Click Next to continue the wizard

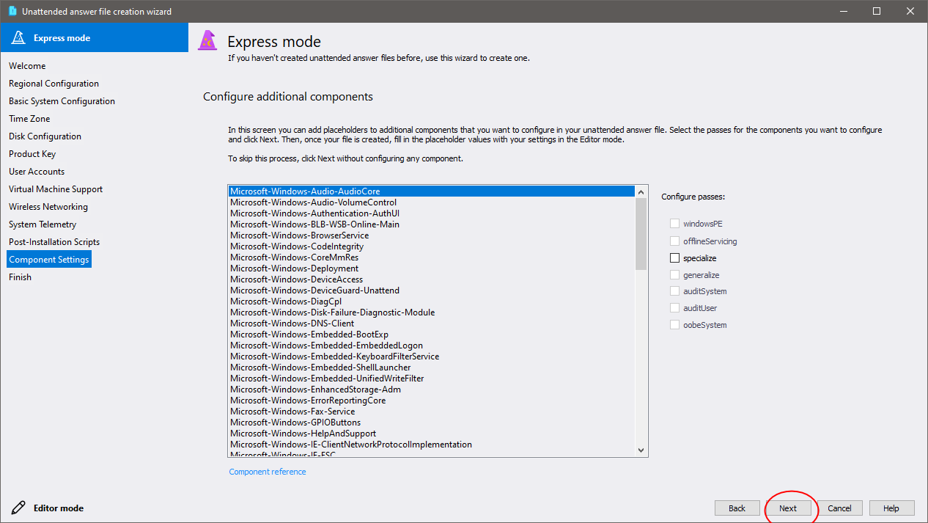(788, 508)
